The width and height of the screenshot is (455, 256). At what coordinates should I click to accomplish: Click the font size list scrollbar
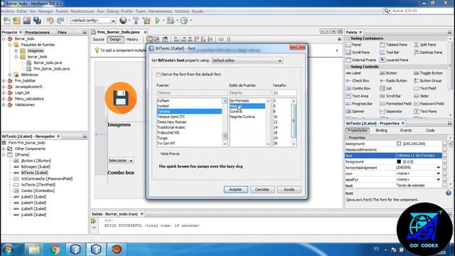click(x=294, y=122)
